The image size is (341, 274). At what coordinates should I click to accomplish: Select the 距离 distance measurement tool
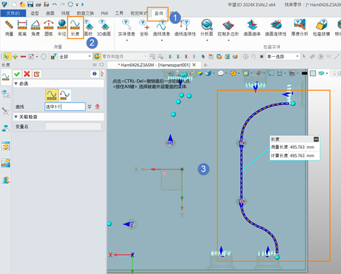click(23, 28)
